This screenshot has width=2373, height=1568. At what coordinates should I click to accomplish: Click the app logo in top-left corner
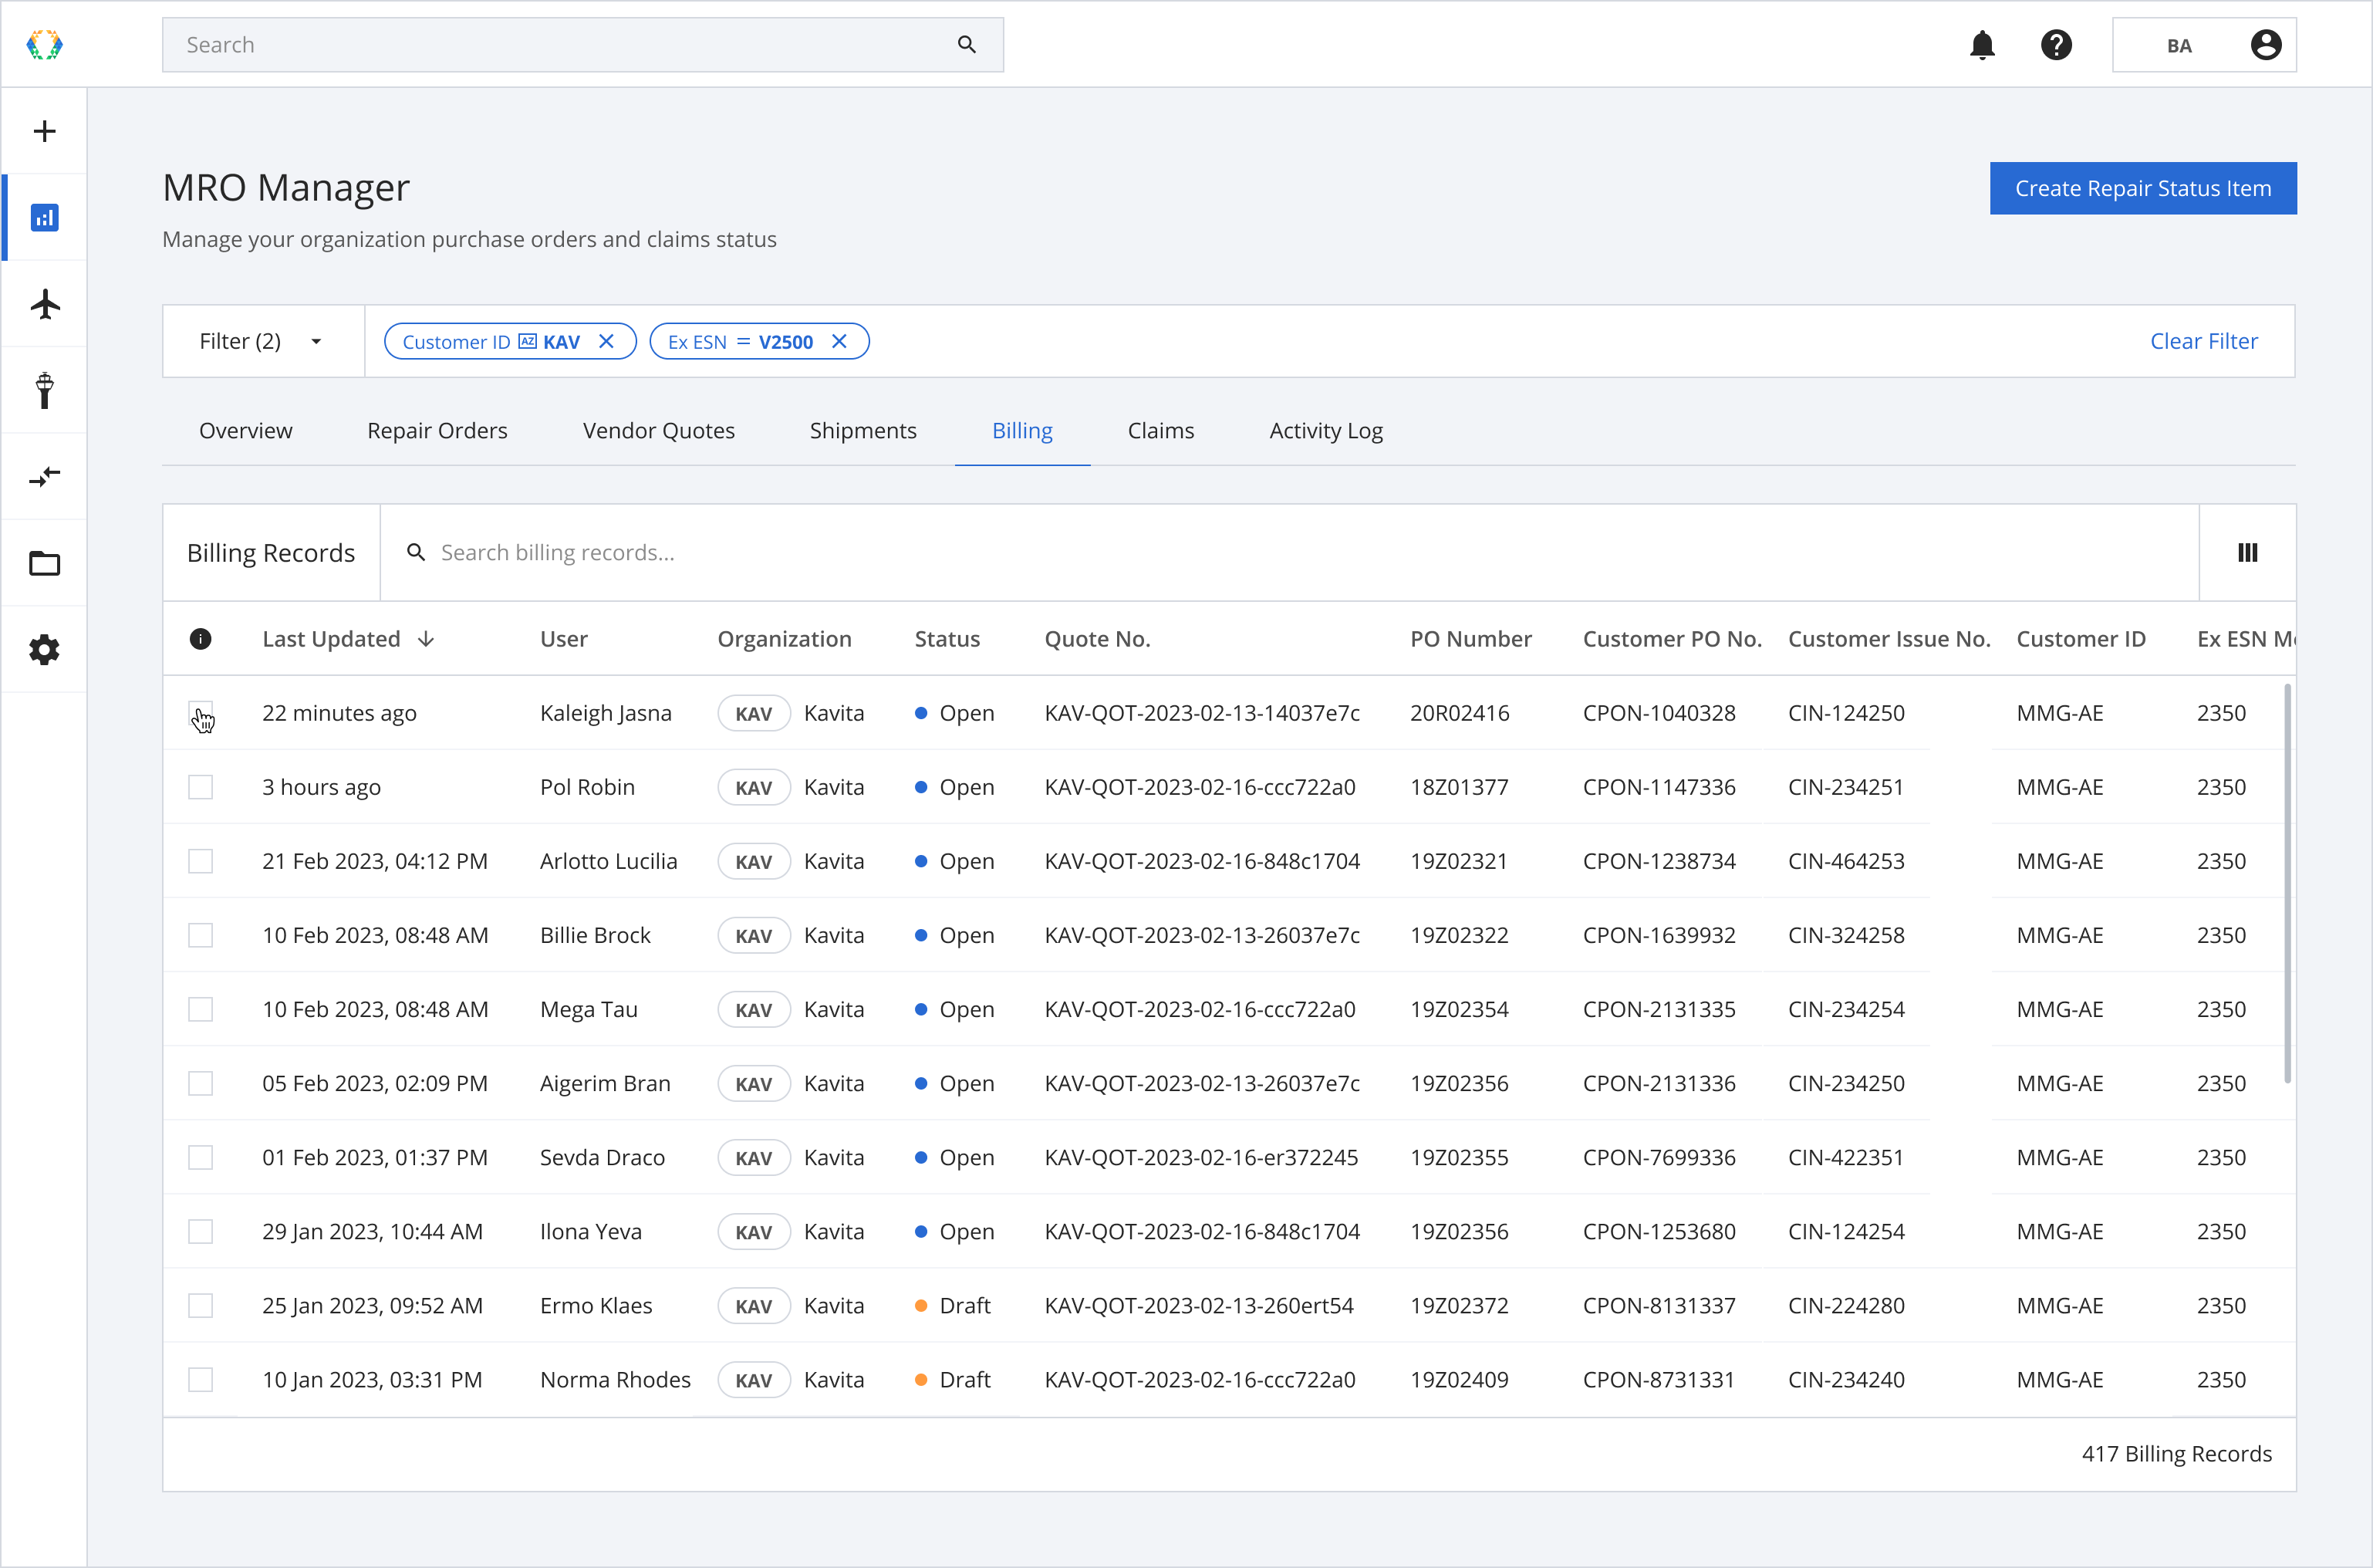44,44
